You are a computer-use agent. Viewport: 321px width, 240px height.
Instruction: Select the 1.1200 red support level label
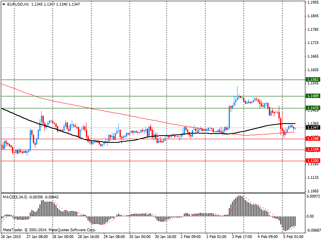coord(313,161)
